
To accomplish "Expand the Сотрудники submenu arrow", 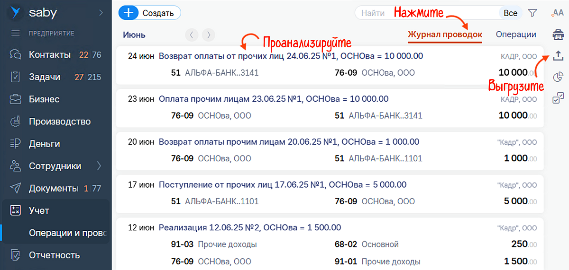I will pos(99,166).
